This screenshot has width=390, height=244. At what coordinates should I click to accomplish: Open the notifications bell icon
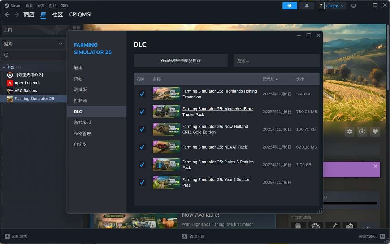pos(307,6)
